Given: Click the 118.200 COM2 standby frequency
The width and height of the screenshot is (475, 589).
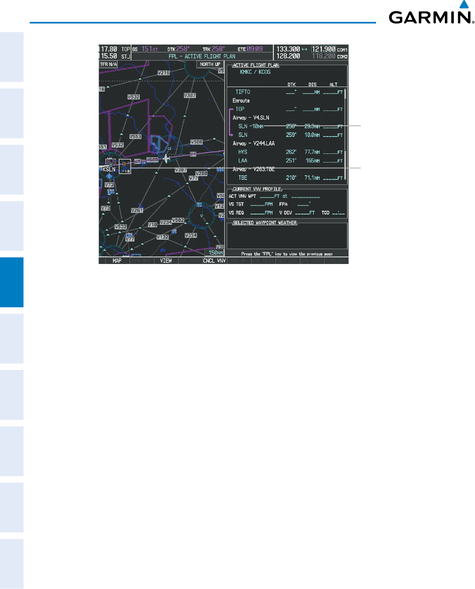Looking at the screenshot, I should (x=324, y=56).
